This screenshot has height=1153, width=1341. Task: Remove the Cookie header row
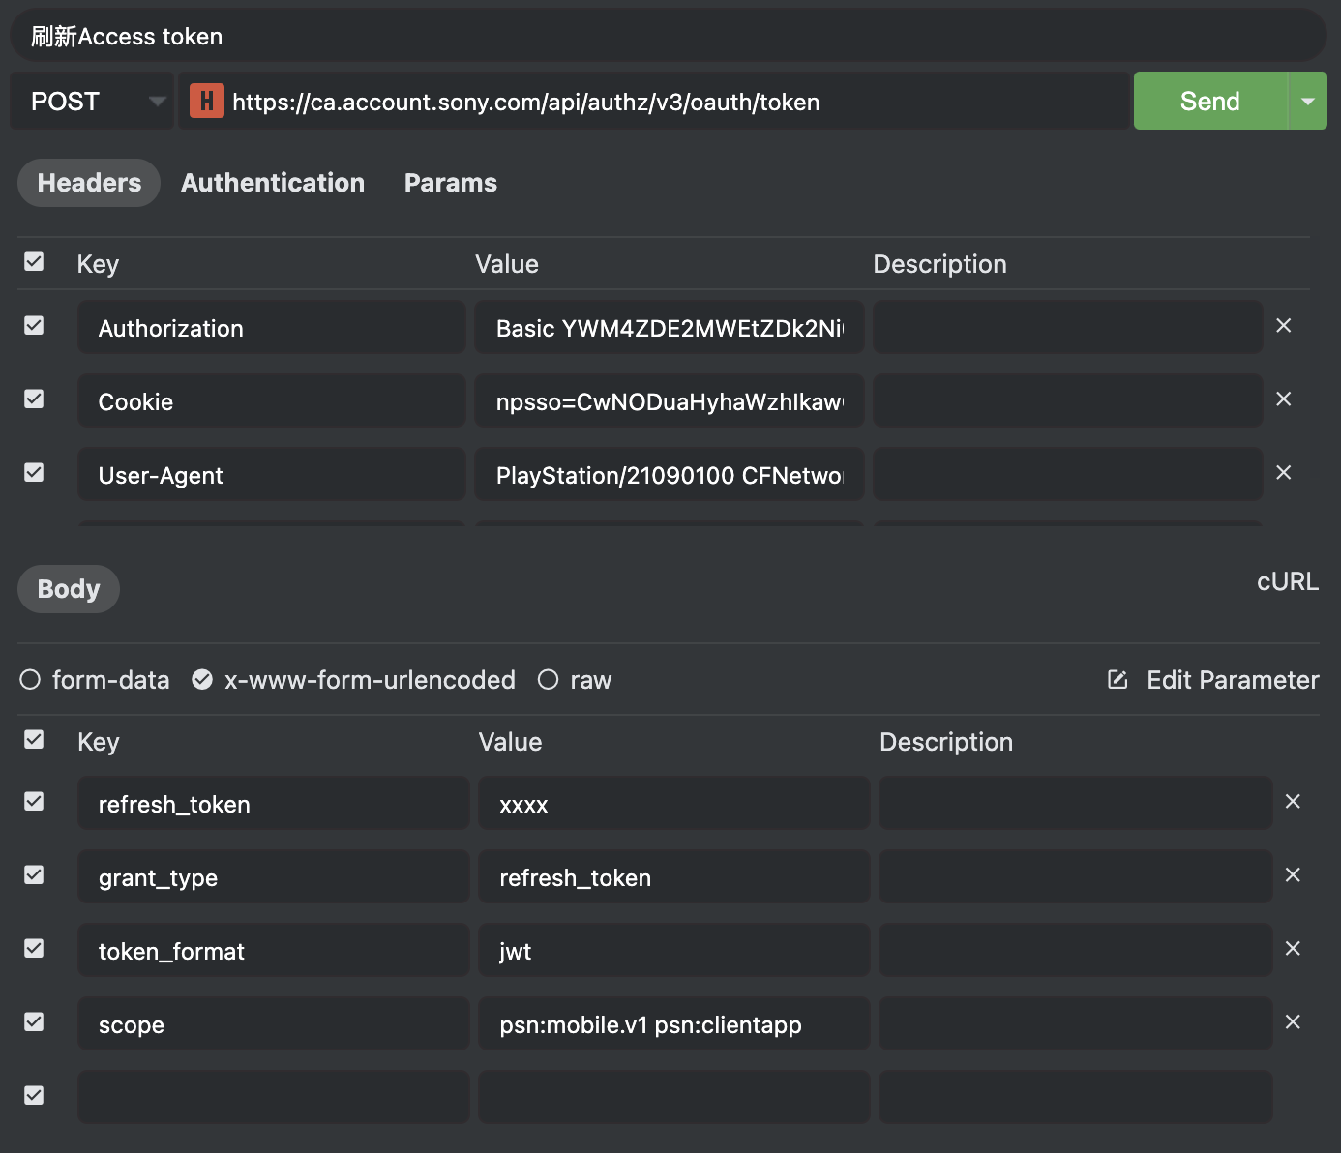pyautogui.click(x=1284, y=399)
